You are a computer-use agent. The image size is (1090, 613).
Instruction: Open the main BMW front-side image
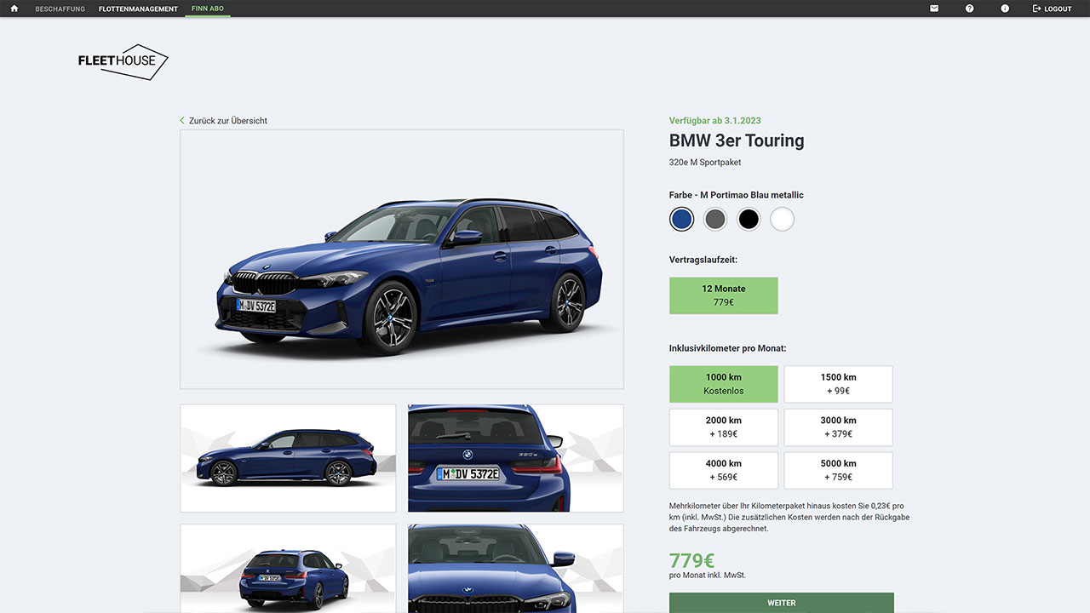pos(402,260)
